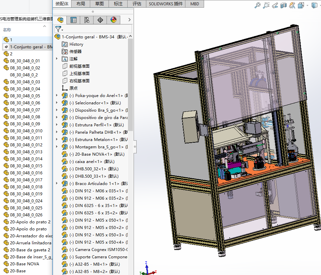
Task: Select the Zoom to Area tool
Action: pyautogui.click(x=266, y=5)
